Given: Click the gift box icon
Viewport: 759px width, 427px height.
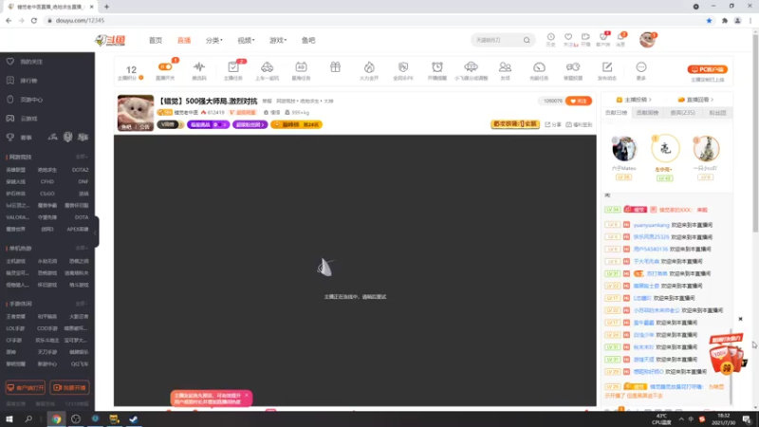Looking at the screenshot, I should 335,67.
